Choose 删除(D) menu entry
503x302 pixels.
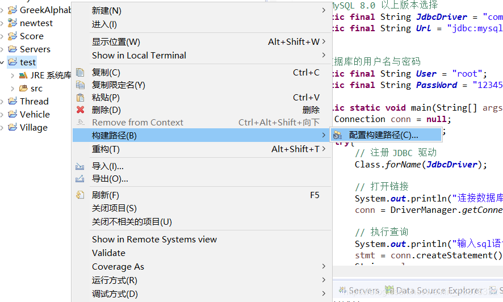(202, 110)
